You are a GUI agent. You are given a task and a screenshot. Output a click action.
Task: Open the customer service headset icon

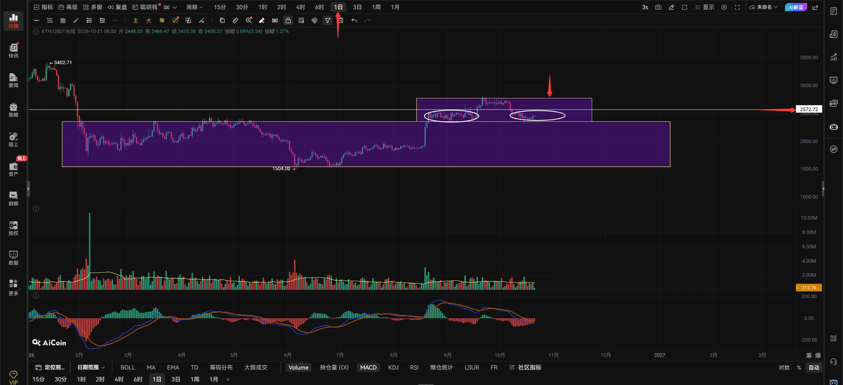pos(833,362)
